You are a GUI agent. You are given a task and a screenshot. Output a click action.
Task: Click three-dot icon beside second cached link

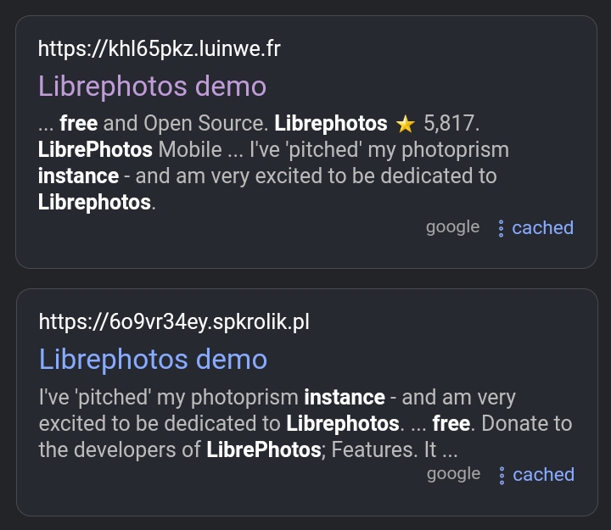pyautogui.click(x=502, y=475)
